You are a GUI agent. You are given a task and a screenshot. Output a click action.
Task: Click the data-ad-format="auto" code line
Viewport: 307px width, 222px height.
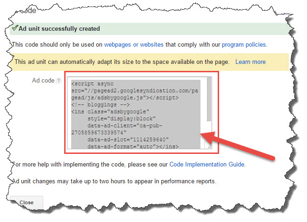point(133,146)
